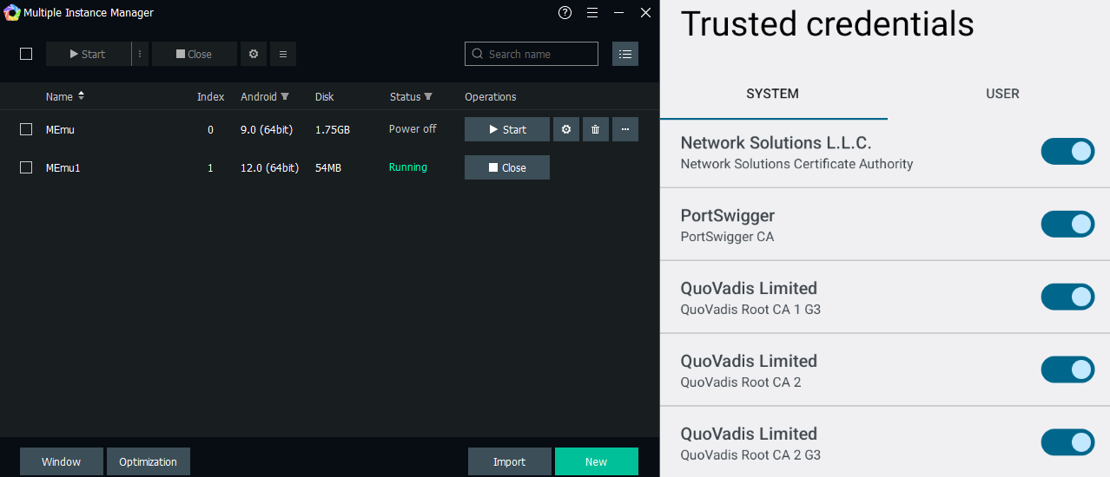Open more options for MEmu row
Image resolution: width=1110 pixels, height=477 pixels.
625,129
